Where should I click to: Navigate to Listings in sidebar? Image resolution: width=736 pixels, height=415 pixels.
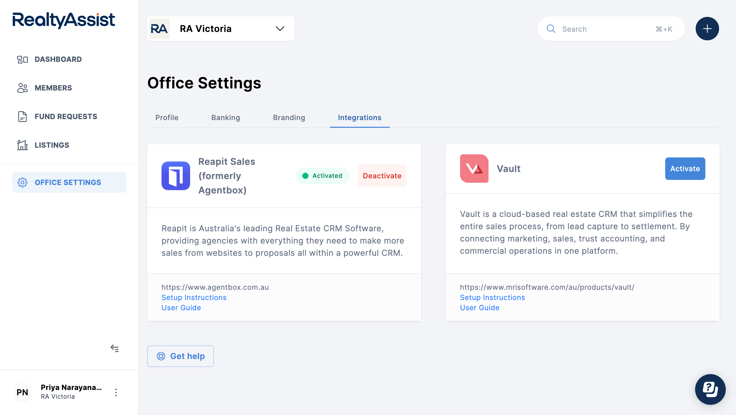click(x=69, y=145)
